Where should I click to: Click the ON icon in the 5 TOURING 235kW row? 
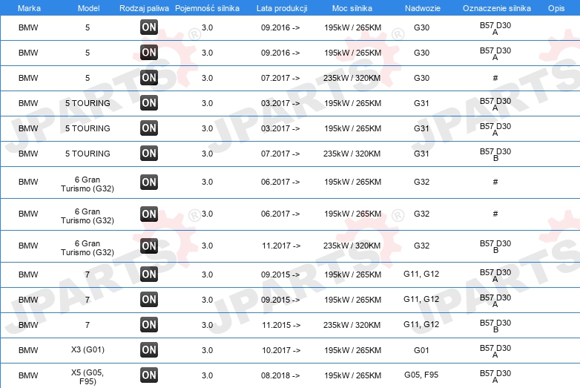[149, 153]
